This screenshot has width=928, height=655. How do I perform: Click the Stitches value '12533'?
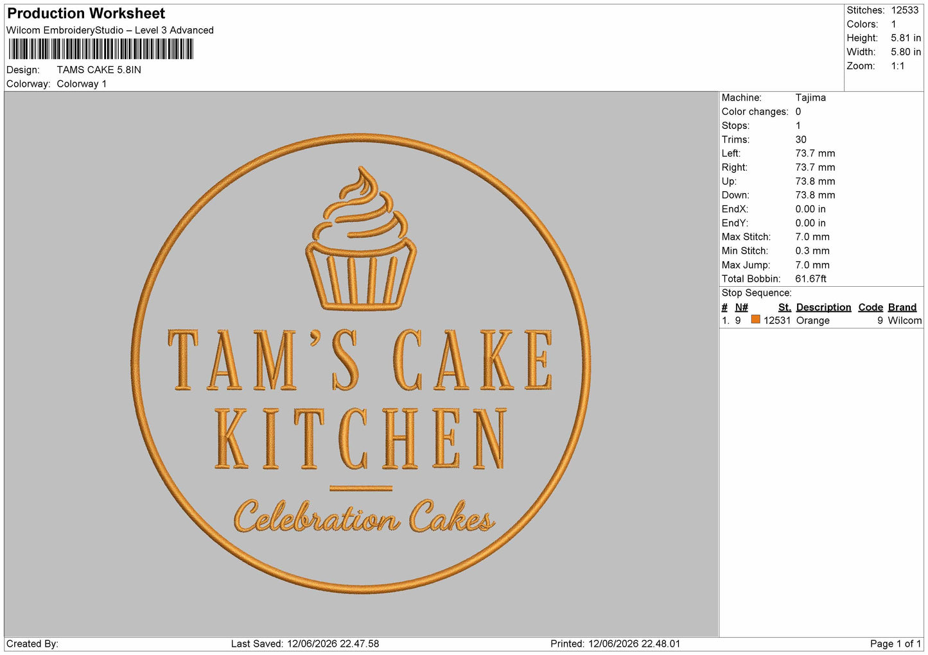(905, 10)
